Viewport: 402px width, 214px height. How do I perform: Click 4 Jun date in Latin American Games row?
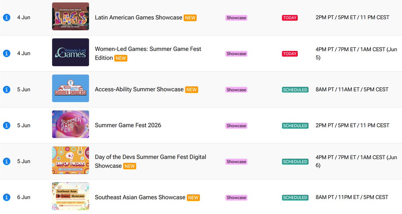pos(24,17)
